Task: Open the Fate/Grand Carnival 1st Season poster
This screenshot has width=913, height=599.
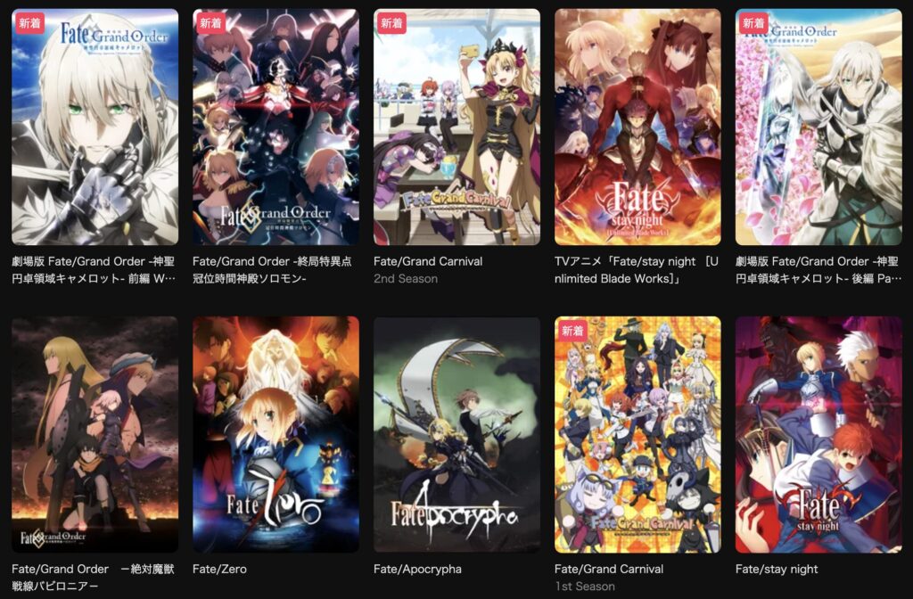Action: coord(637,434)
